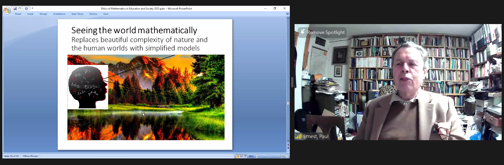Switch to Normal view

237,156
